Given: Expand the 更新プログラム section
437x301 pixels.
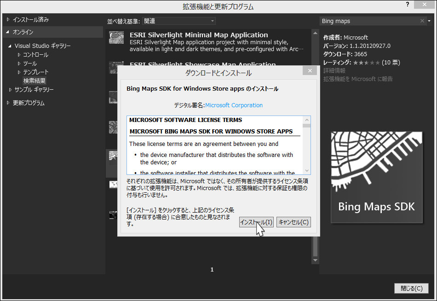Looking at the screenshot, I should coord(8,103).
